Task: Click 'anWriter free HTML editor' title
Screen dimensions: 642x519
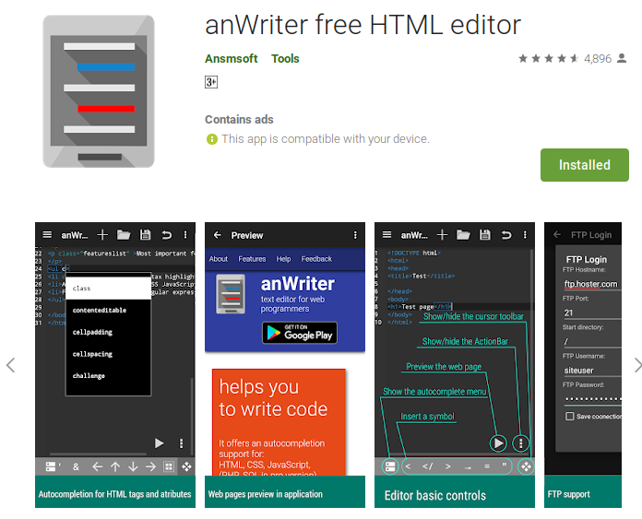Action: [363, 25]
